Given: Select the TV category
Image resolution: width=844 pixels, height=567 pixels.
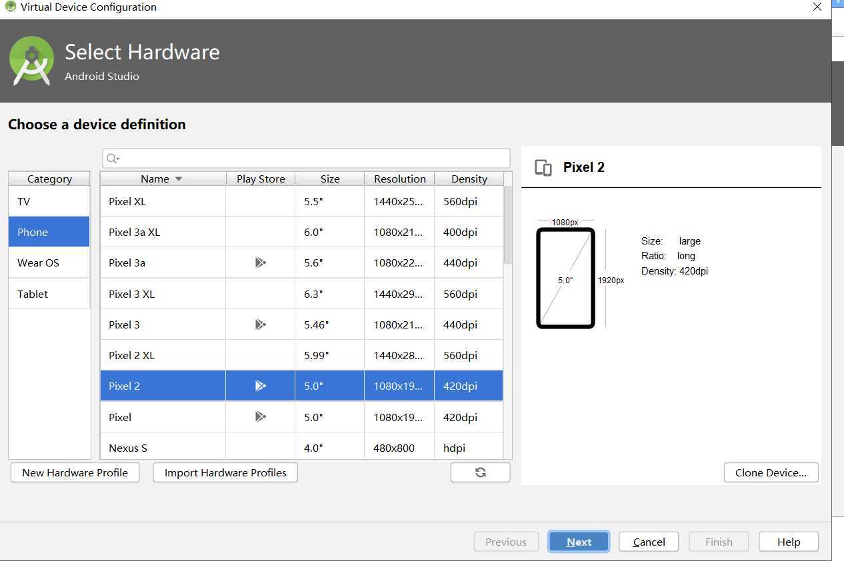Looking at the screenshot, I should (x=49, y=201).
